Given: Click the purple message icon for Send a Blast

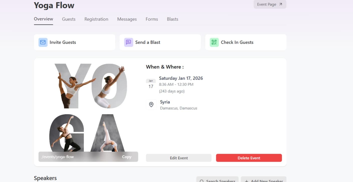Looking at the screenshot, I should point(129,42).
